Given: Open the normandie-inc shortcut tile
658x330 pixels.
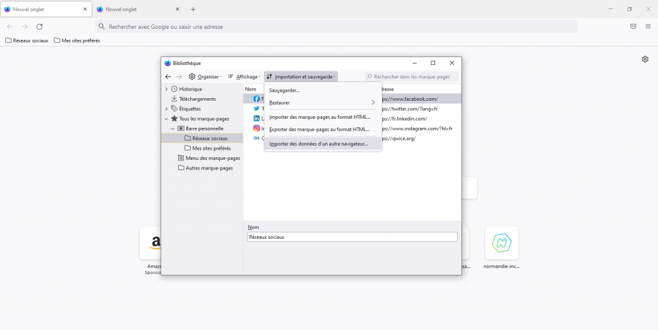Looking at the screenshot, I should pos(501,243).
